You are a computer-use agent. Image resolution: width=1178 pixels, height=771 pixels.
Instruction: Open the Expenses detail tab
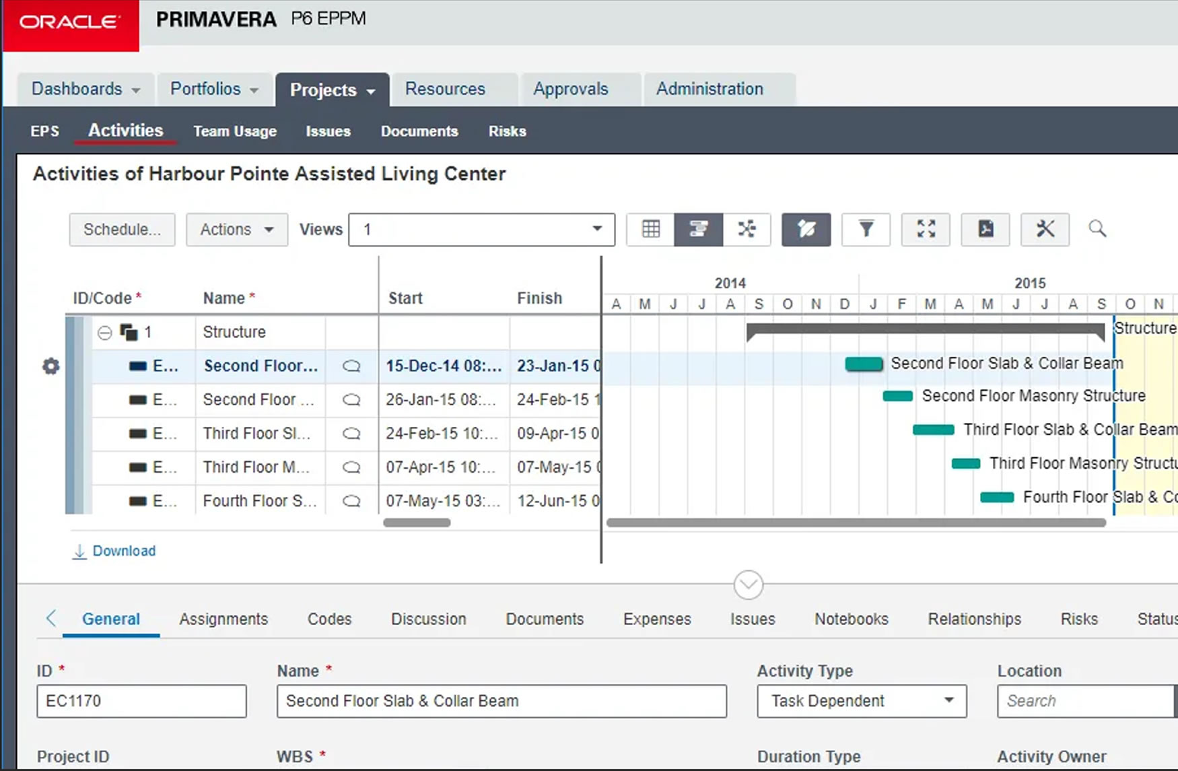[657, 619]
